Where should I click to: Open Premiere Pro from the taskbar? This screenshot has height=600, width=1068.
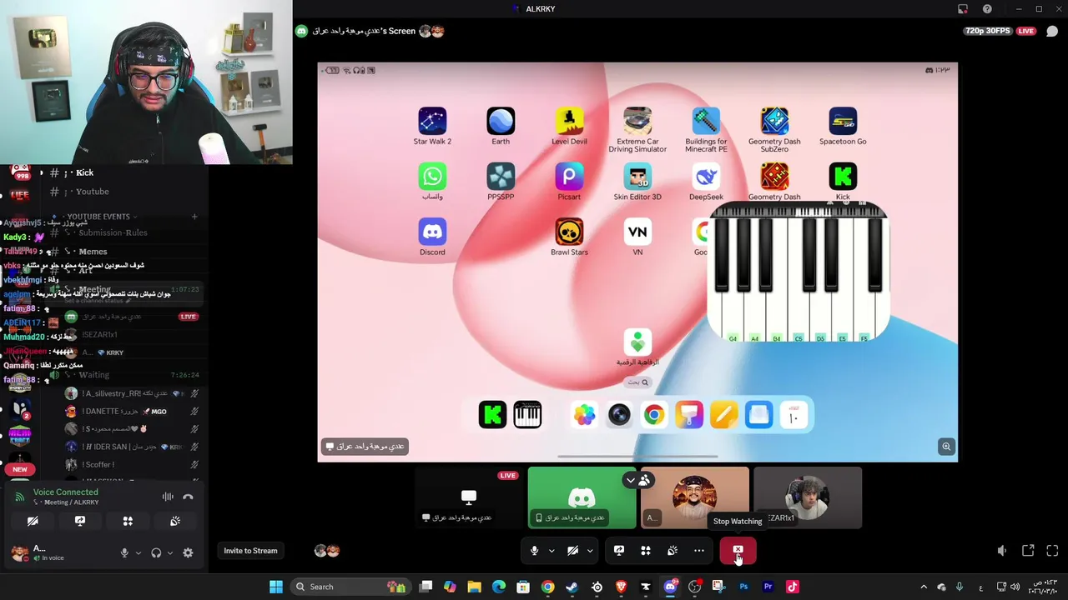[768, 587]
